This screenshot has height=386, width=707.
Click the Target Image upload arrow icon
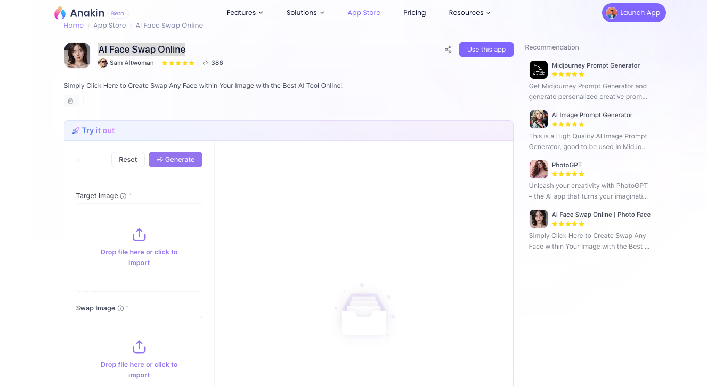(139, 235)
